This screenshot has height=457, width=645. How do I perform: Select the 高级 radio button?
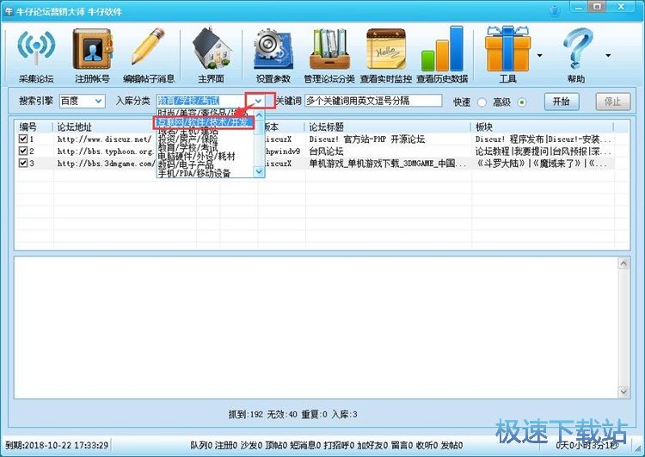coord(522,102)
